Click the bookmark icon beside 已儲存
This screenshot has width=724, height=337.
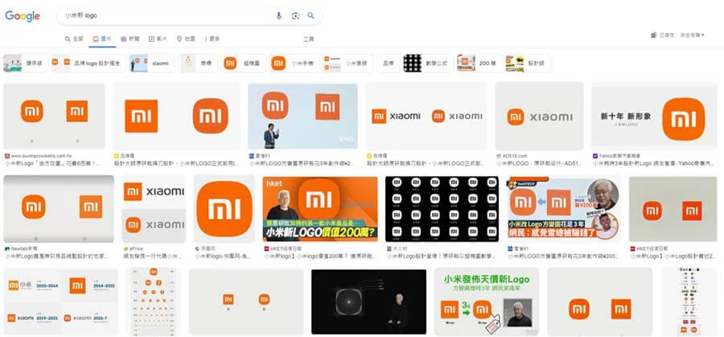pyautogui.click(x=654, y=35)
